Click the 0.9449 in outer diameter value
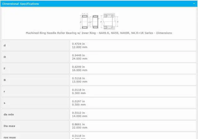 coord(78,55)
